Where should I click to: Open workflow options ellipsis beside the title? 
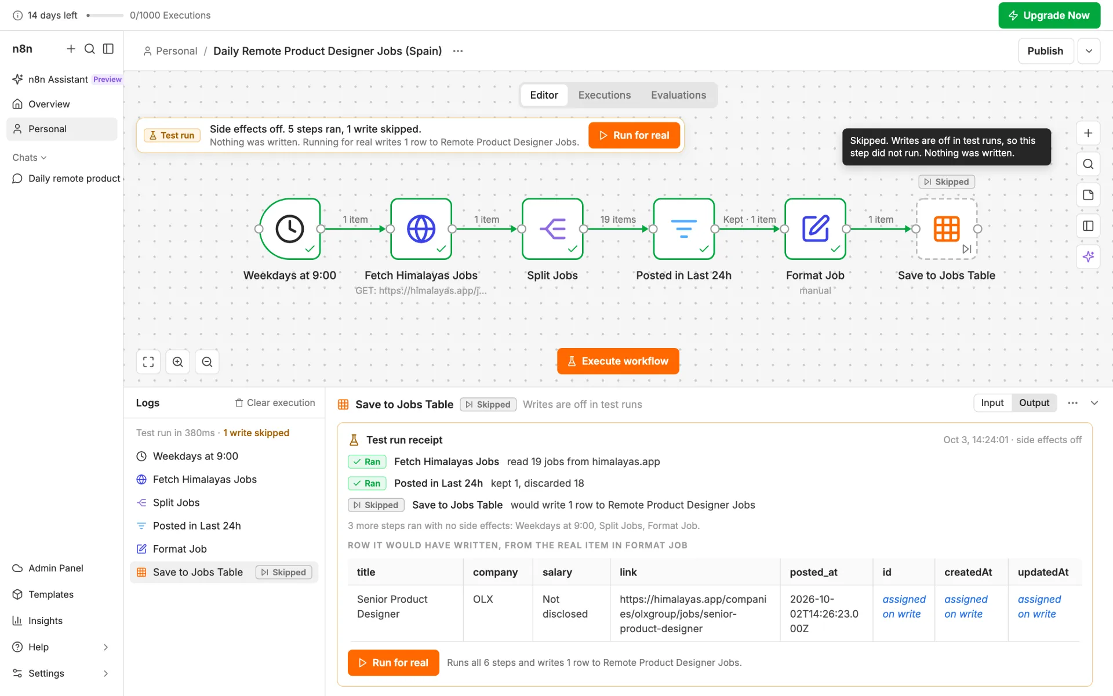(458, 51)
